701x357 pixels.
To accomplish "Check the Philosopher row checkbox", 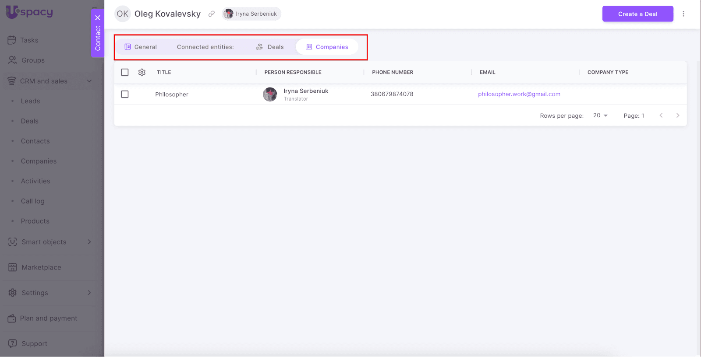I will click(125, 94).
